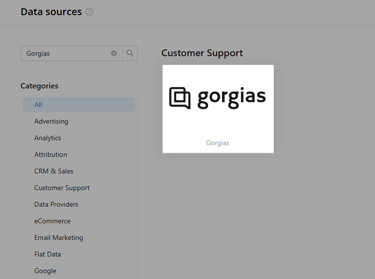Filter by Customer Support category in the sidebar
375x279 pixels.
62,188
